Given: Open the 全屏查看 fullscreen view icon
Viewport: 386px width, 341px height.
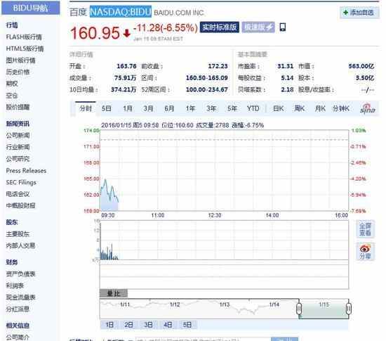Looking at the screenshot, I should tap(365, 229).
